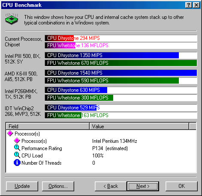Proceed with the Next > button
202x196 pixels.
pos(143,186)
